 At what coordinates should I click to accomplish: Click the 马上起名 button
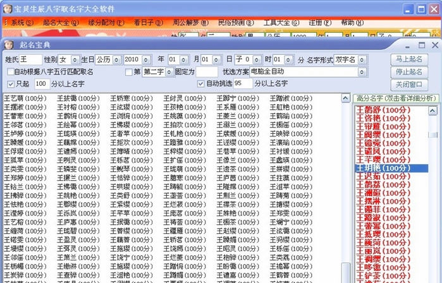(410, 59)
